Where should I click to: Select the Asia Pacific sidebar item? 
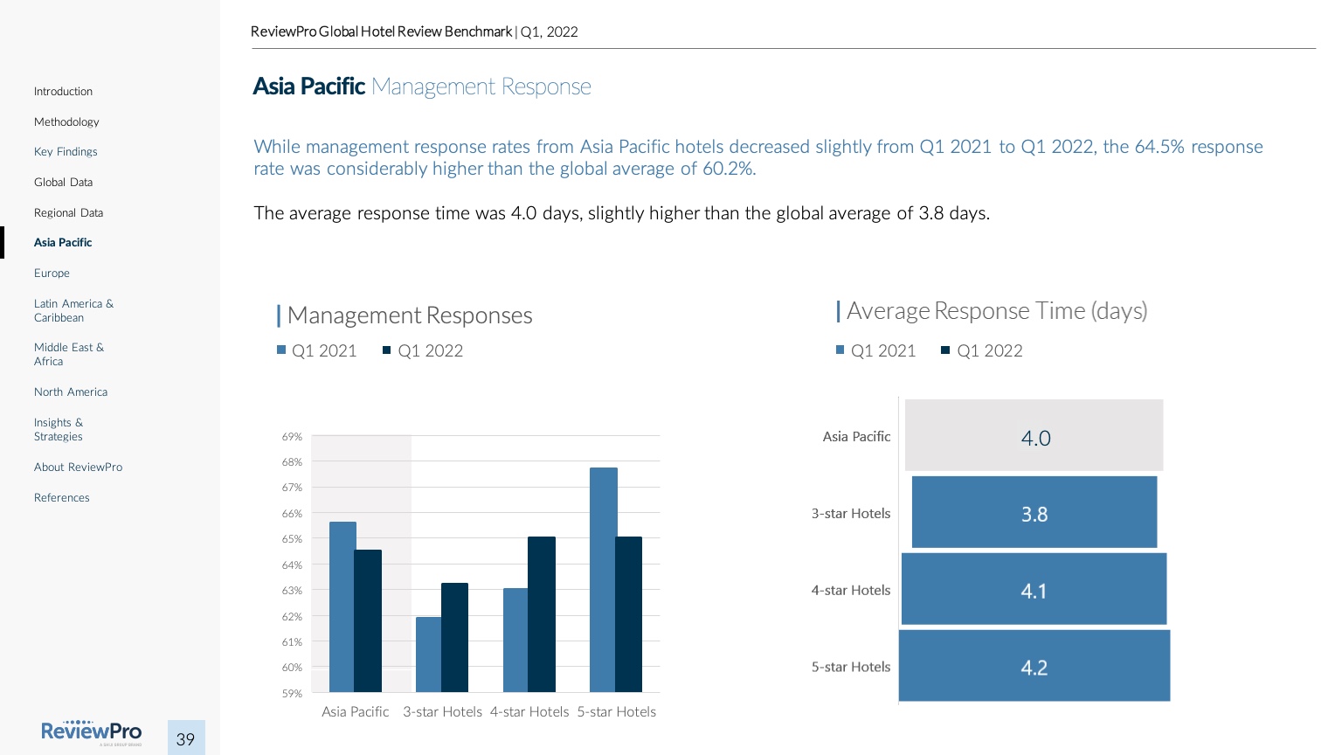click(x=63, y=243)
